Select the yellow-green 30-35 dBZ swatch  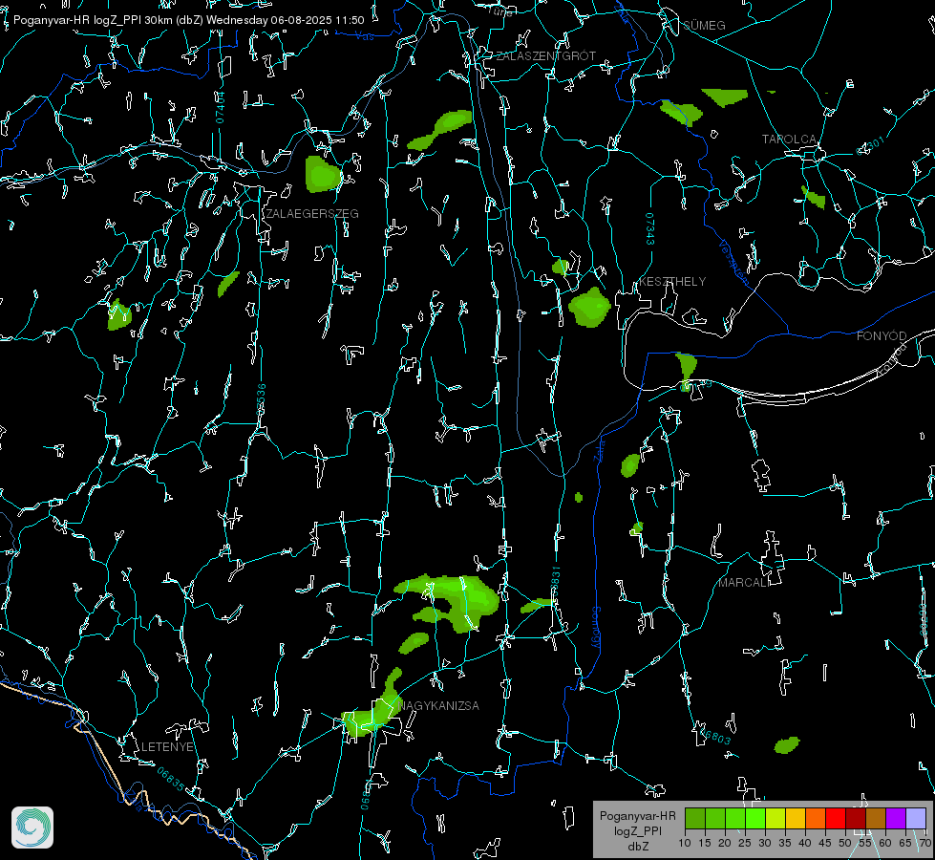pos(776,818)
